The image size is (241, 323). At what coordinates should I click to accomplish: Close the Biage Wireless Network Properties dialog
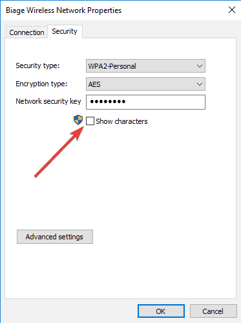coord(232,10)
